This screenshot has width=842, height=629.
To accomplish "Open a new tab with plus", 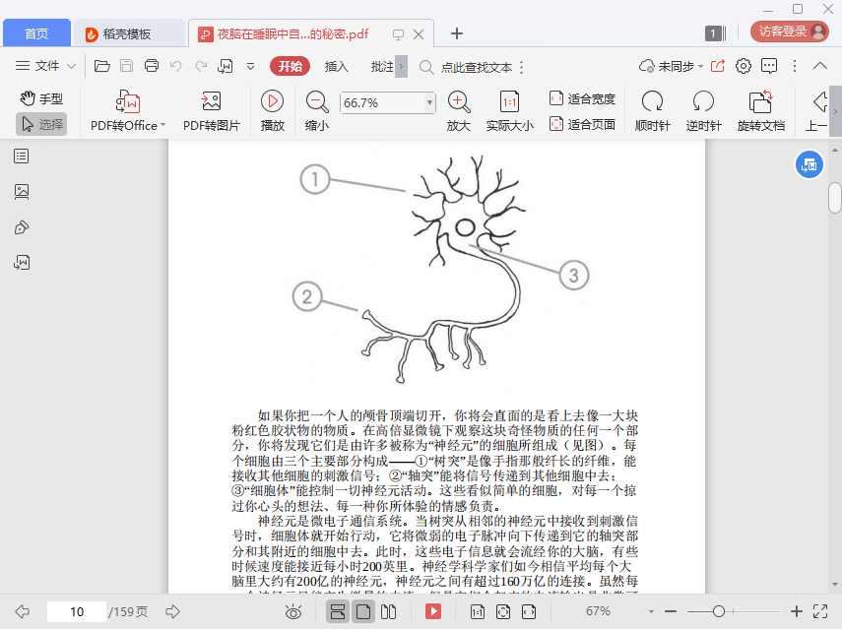I will (456, 33).
